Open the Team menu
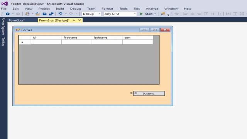 coord(91,8)
